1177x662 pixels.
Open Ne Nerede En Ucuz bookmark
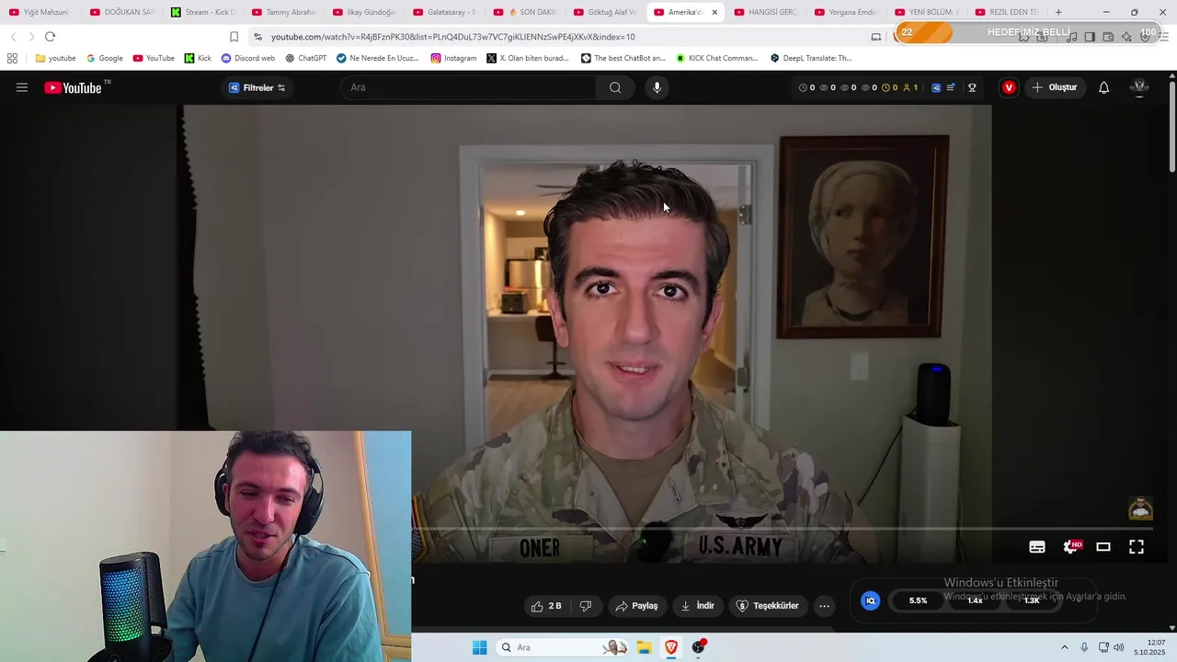click(377, 58)
